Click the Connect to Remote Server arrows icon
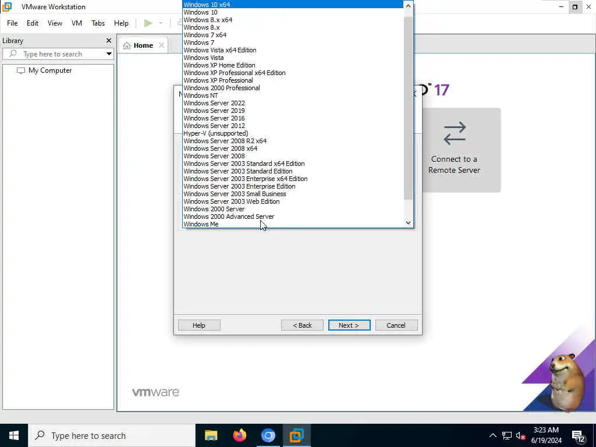This screenshot has width=596, height=447. (x=454, y=133)
